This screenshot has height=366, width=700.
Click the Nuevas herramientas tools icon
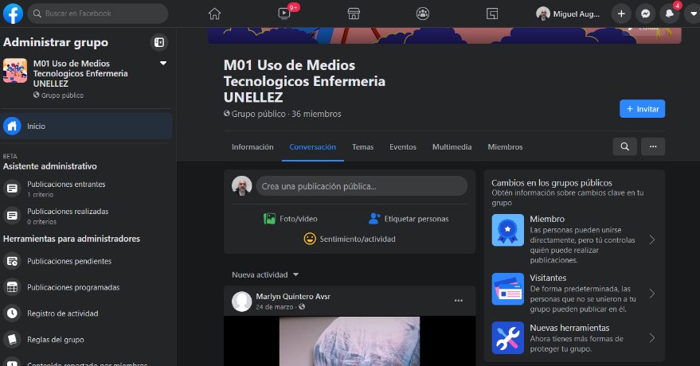[x=507, y=338]
